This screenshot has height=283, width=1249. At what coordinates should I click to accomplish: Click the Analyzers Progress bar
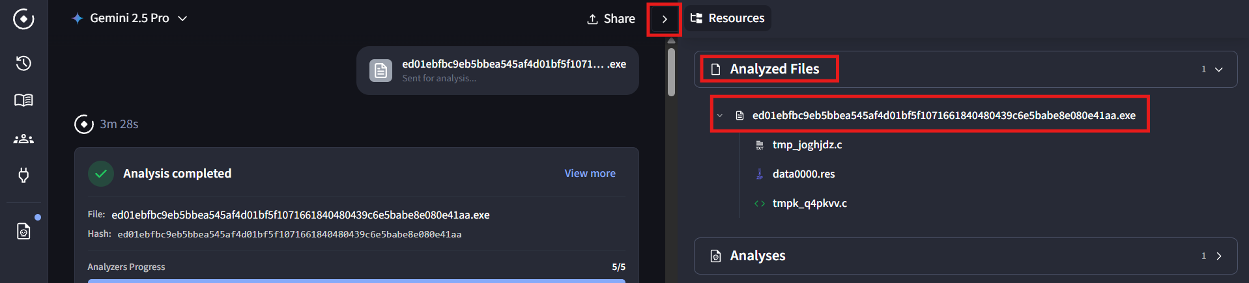[356, 280]
